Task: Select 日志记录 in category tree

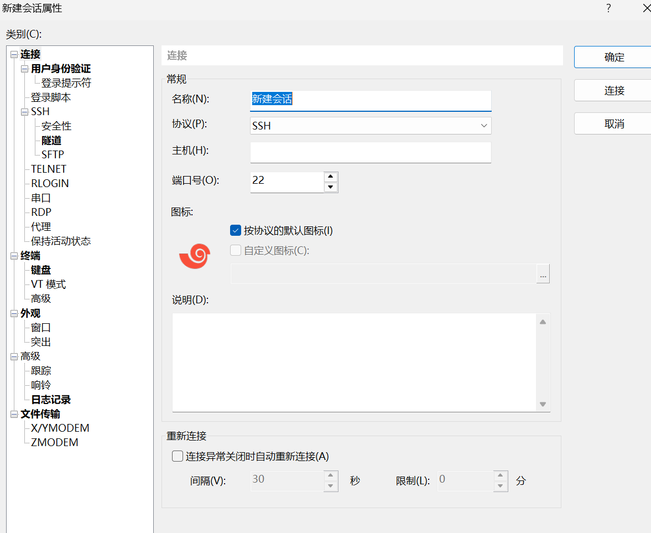Action: click(51, 400)
